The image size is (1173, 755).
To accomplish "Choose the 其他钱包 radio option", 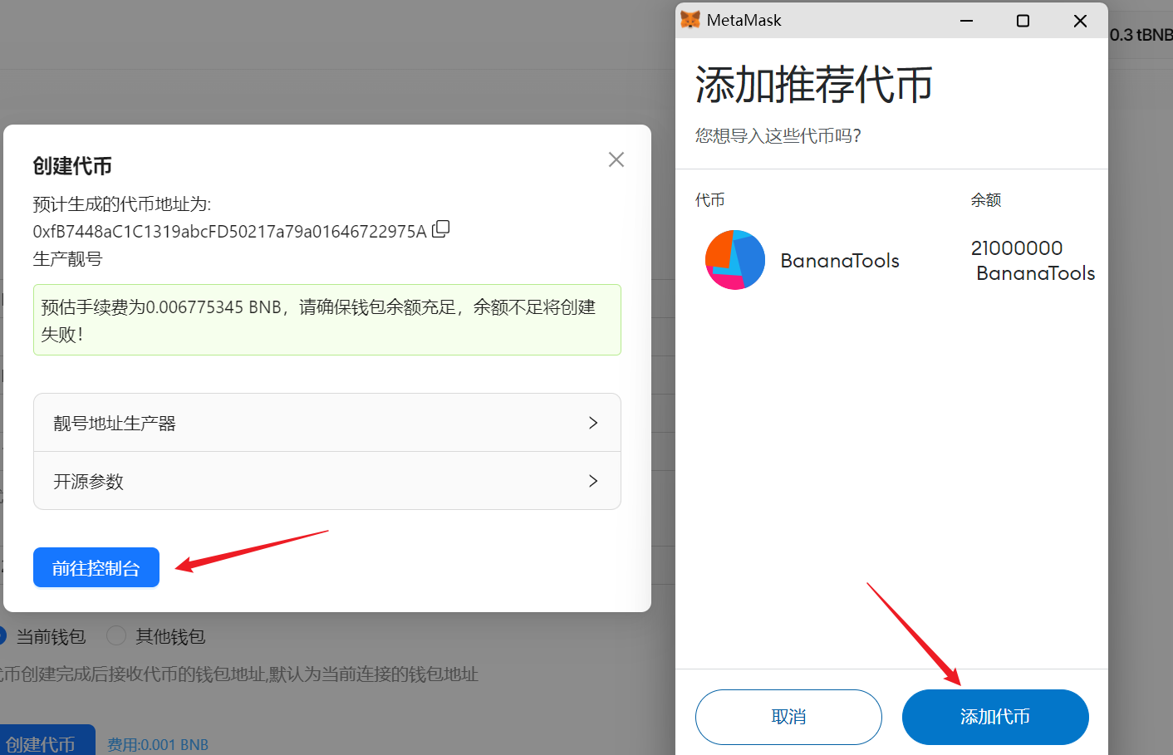I will point(116,636).
